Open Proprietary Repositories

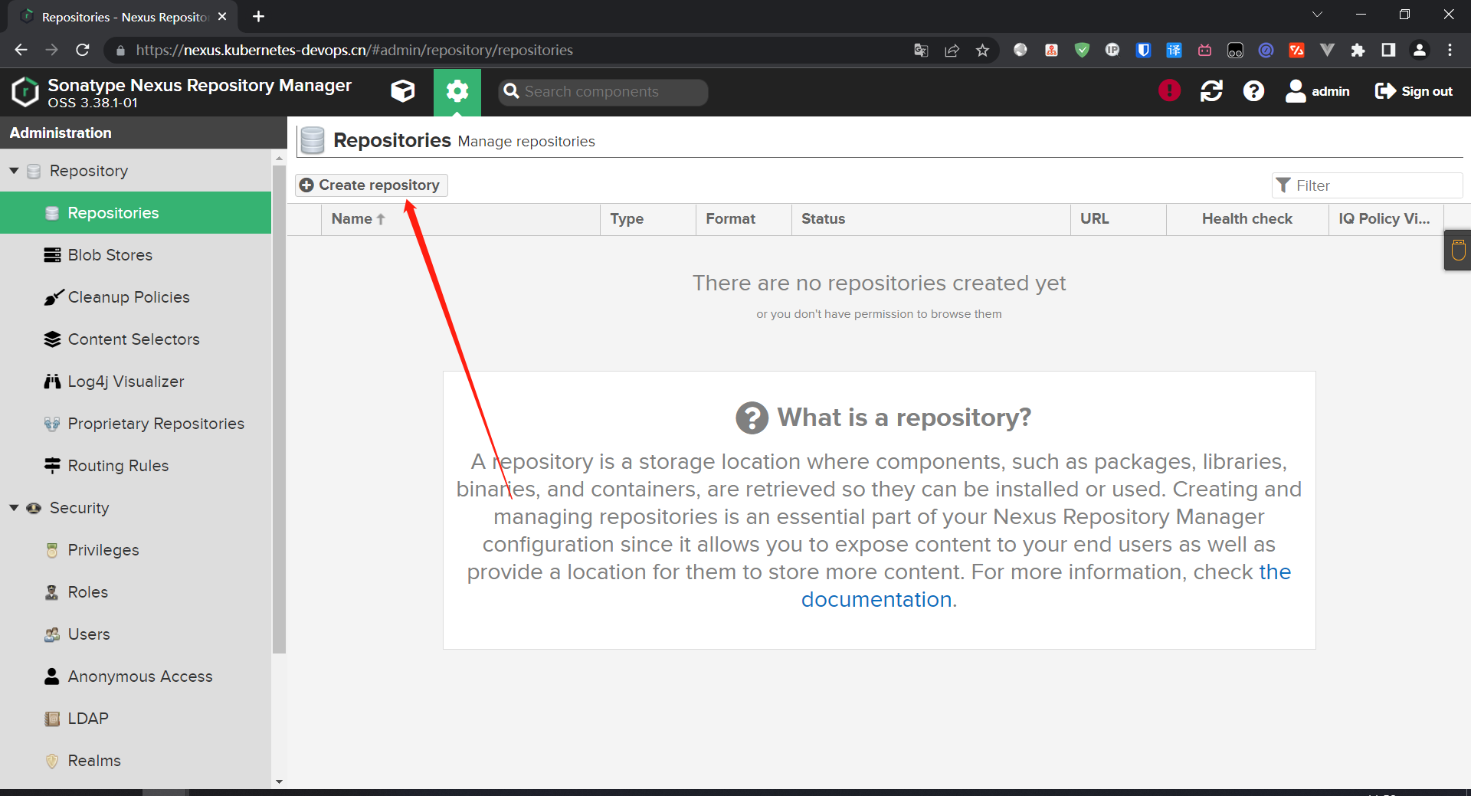click(x=136, y=424)
